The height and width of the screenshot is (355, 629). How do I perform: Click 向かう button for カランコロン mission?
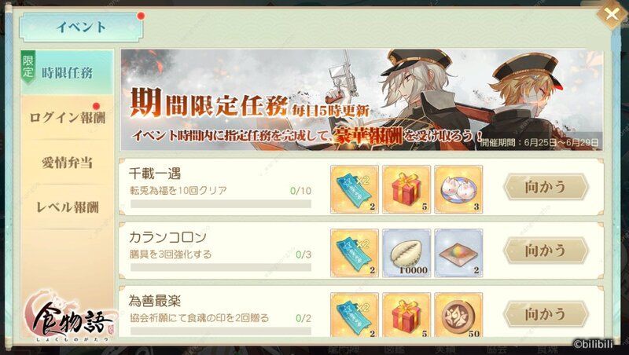tap(546, 251)
